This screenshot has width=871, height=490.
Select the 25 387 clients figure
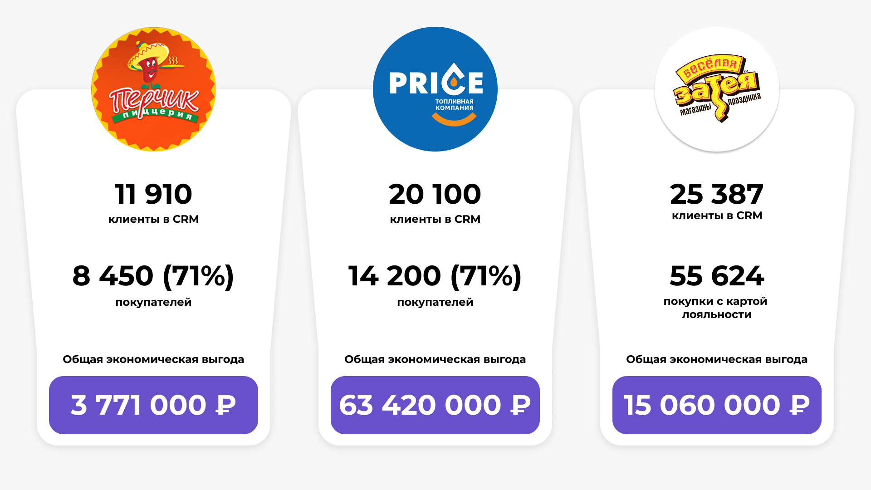(717, 194)
